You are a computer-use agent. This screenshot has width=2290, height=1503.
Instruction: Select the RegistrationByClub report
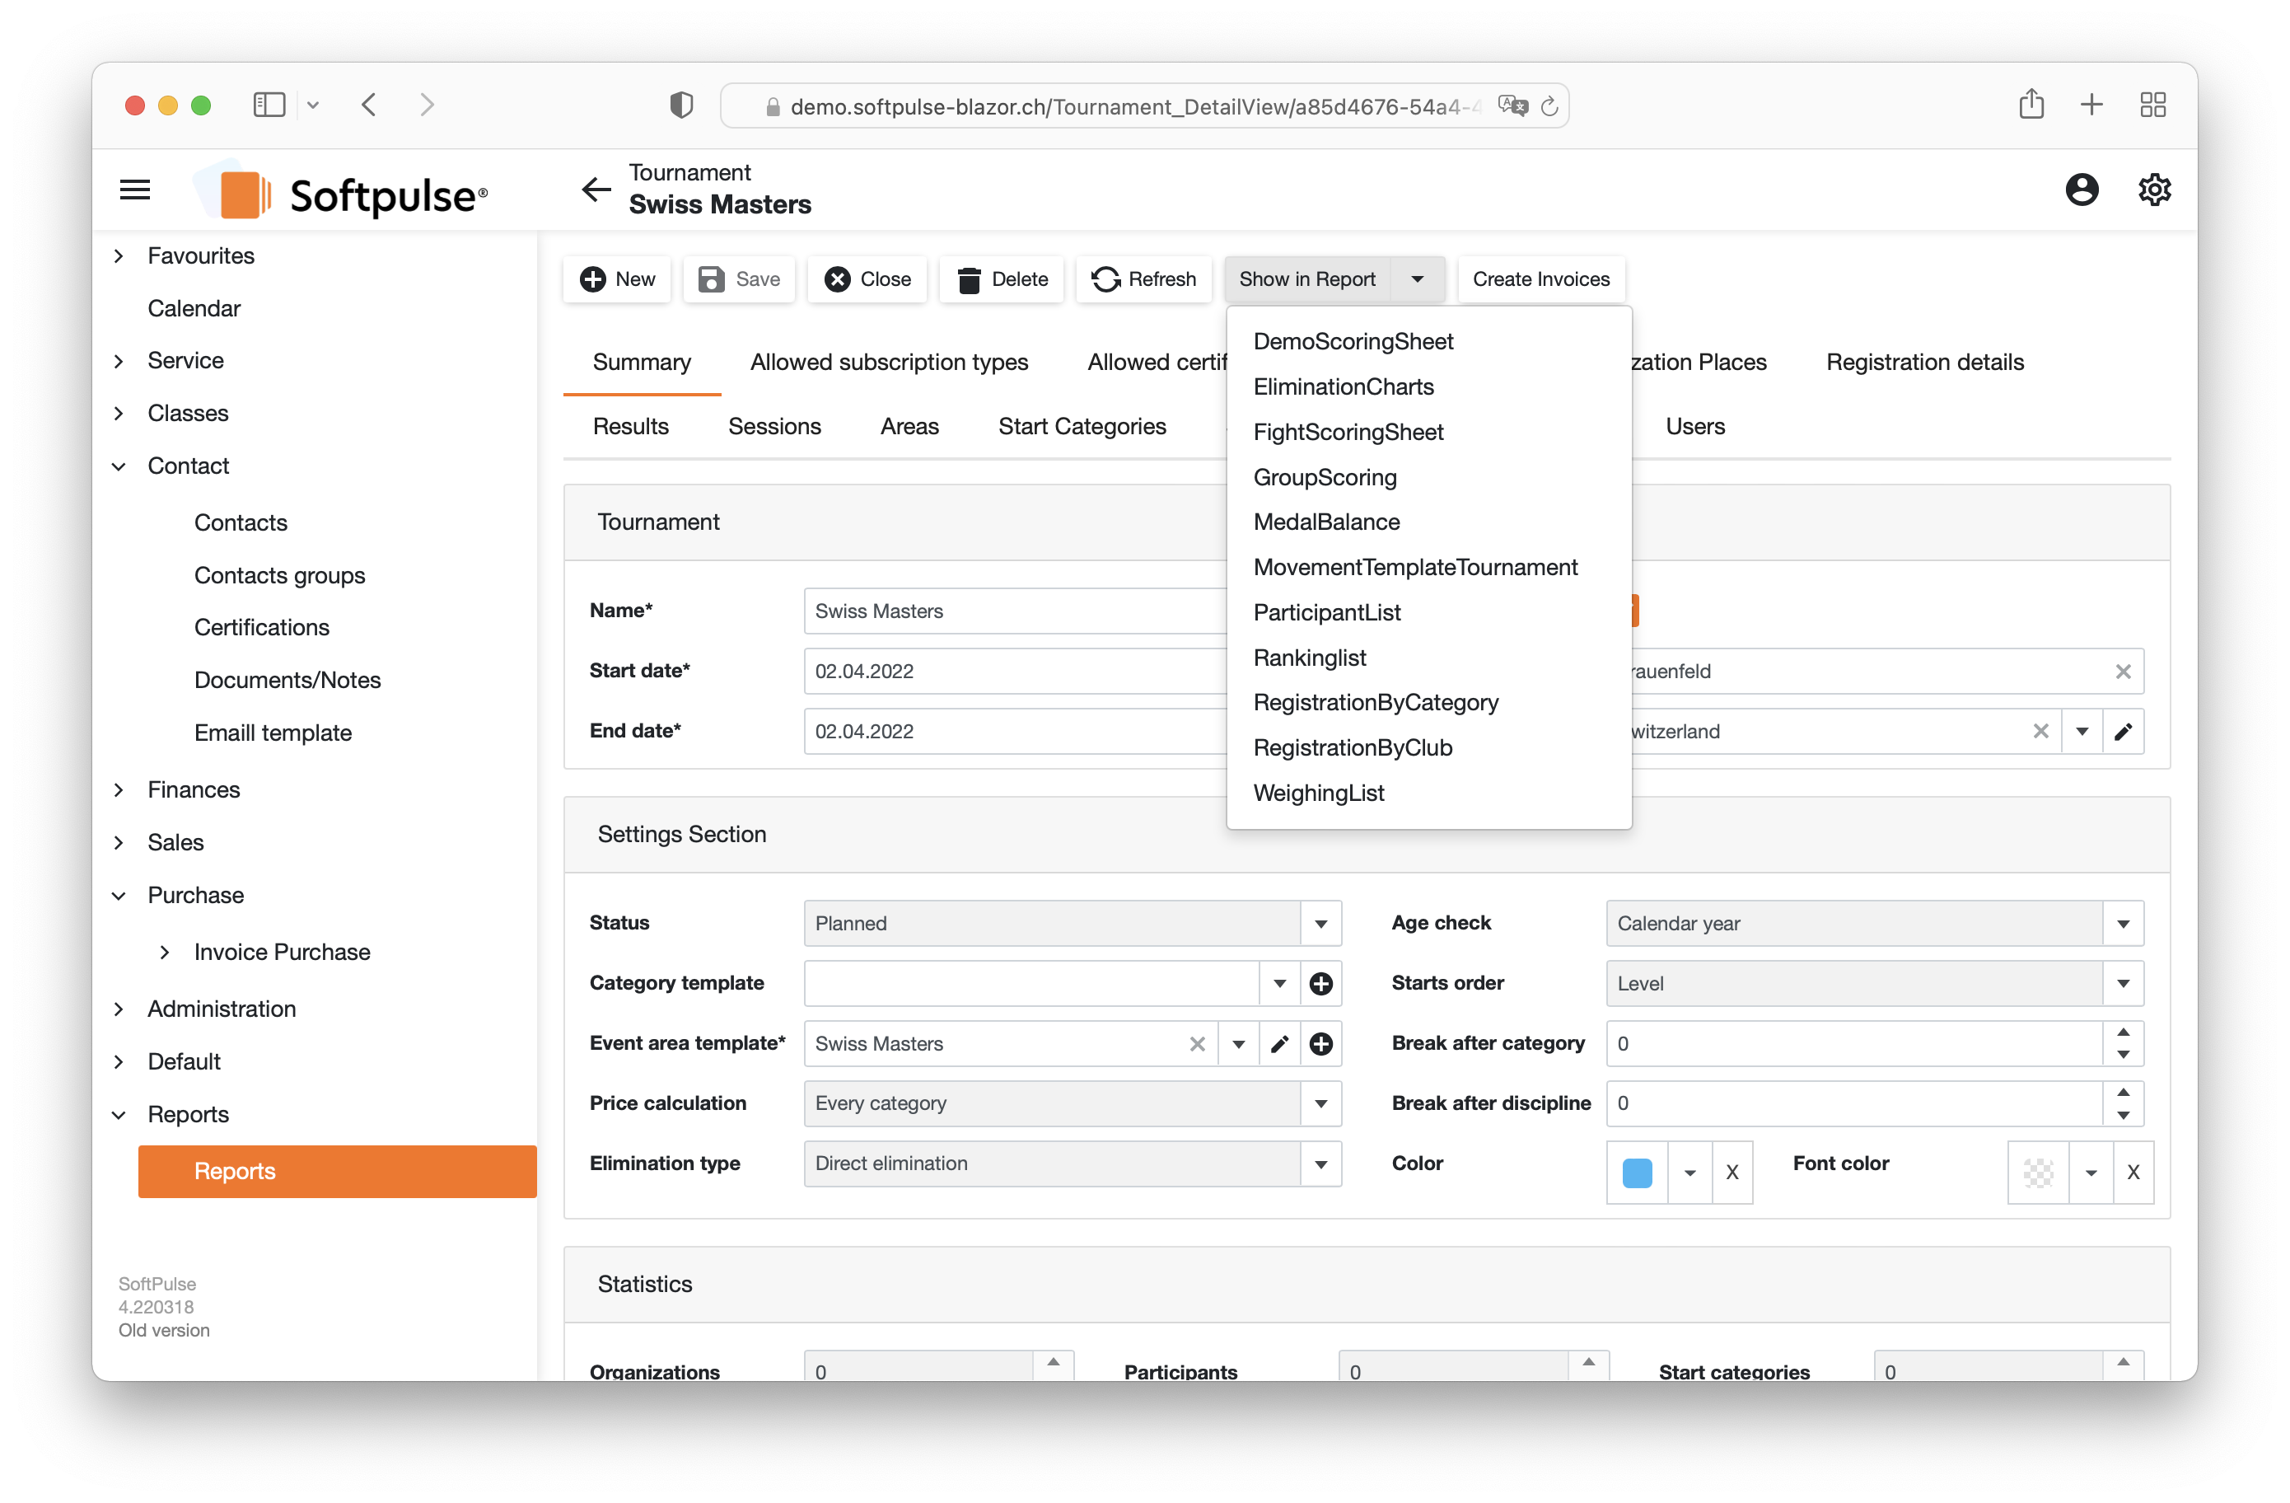pos(1353,747)
